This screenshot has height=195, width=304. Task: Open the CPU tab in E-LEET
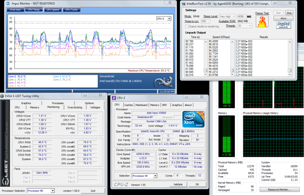pyautogui.click(x=17, y=108)
